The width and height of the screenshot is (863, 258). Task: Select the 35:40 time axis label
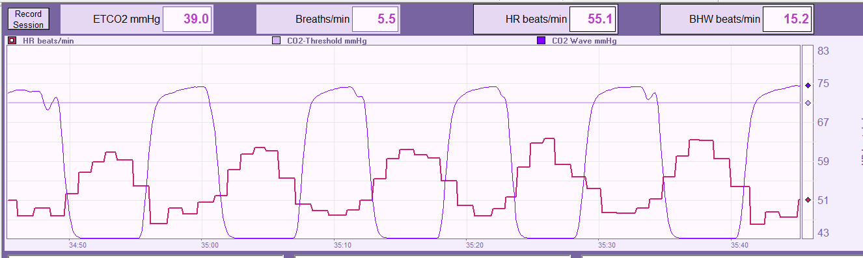click(x=739, y=245)
